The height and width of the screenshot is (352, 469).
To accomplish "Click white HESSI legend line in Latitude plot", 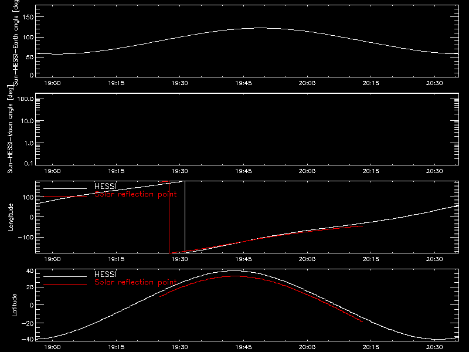I will click(x=65, y=276).
